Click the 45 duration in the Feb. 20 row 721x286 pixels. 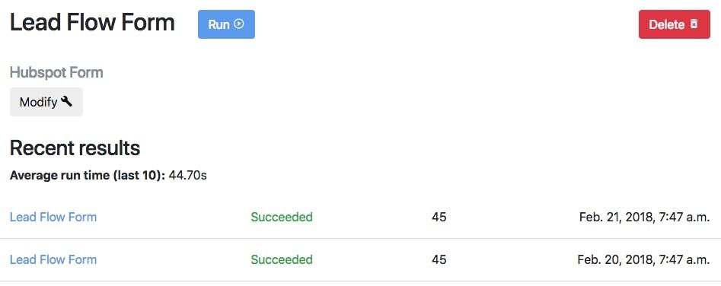click(x=439, y=259)
